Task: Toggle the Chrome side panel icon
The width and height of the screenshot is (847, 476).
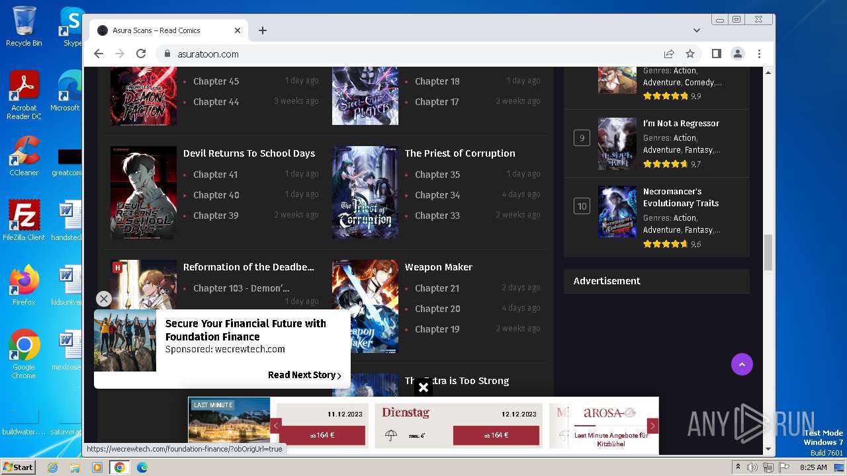Action: tap(717, 54)
